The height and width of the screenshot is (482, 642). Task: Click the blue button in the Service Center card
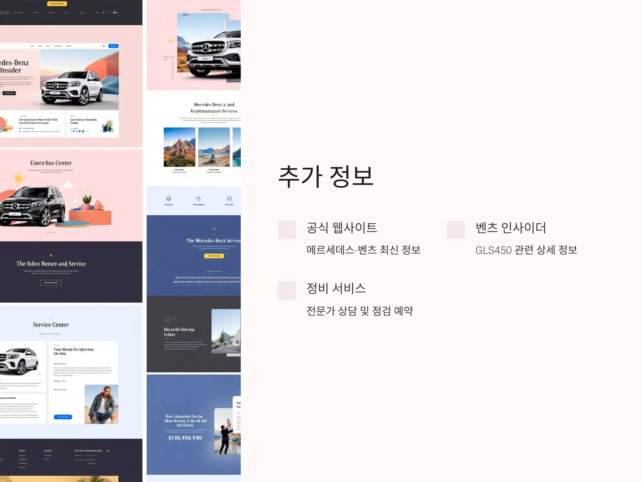(63, 417)
